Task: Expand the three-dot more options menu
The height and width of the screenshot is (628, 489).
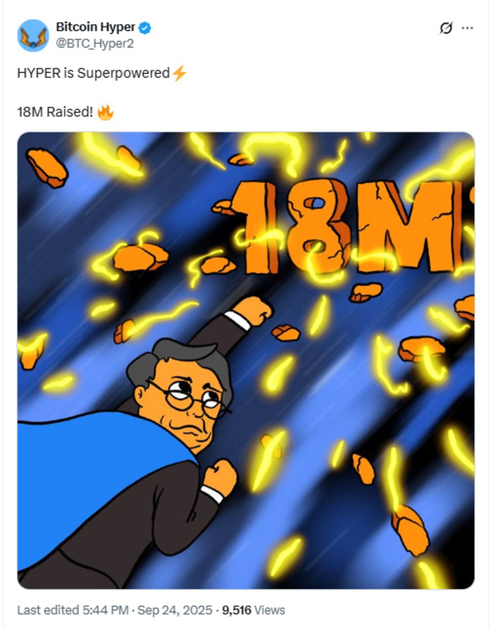Action: [467, 28]
